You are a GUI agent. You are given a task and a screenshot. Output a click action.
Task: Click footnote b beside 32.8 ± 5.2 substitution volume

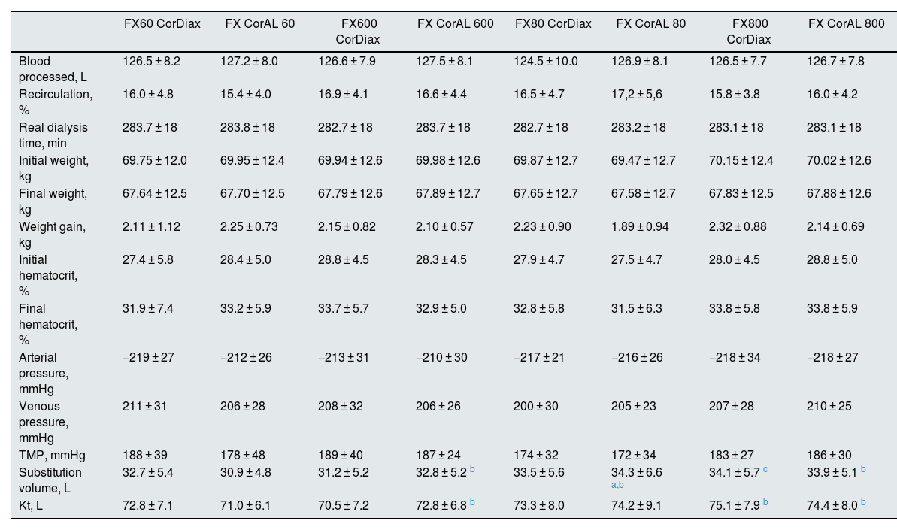tap(472, 470)
